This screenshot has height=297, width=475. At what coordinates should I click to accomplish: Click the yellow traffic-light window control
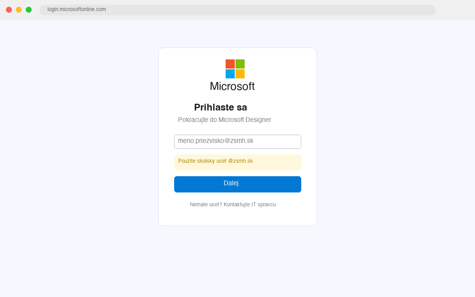pyautogui.click(x=19, y=10)
